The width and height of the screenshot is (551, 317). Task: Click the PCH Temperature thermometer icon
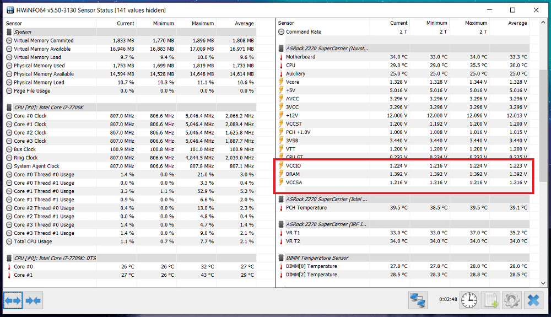tap(281, 208)
